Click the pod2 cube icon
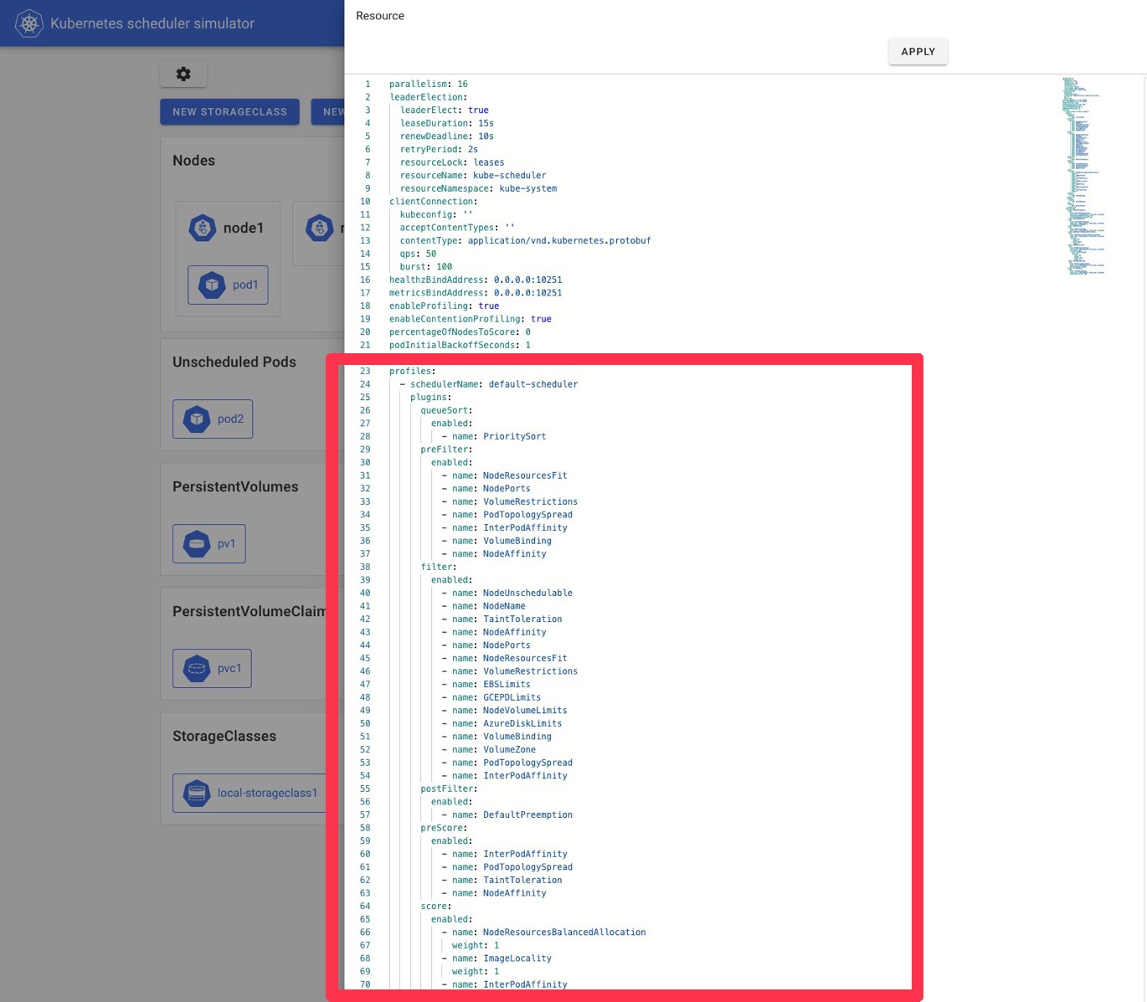Viewport: 1147px width, 1002px height. click(197, 419)
